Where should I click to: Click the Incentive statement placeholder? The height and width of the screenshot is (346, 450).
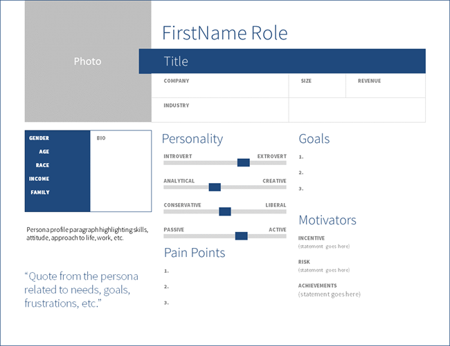pyautogui.click(x=324, y=246)
